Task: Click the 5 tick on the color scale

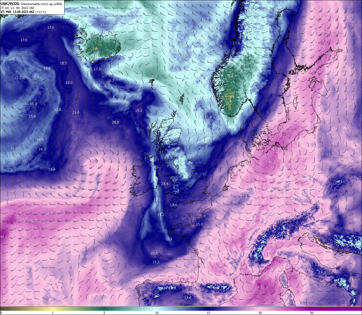Action: click(x=104, y=313)
